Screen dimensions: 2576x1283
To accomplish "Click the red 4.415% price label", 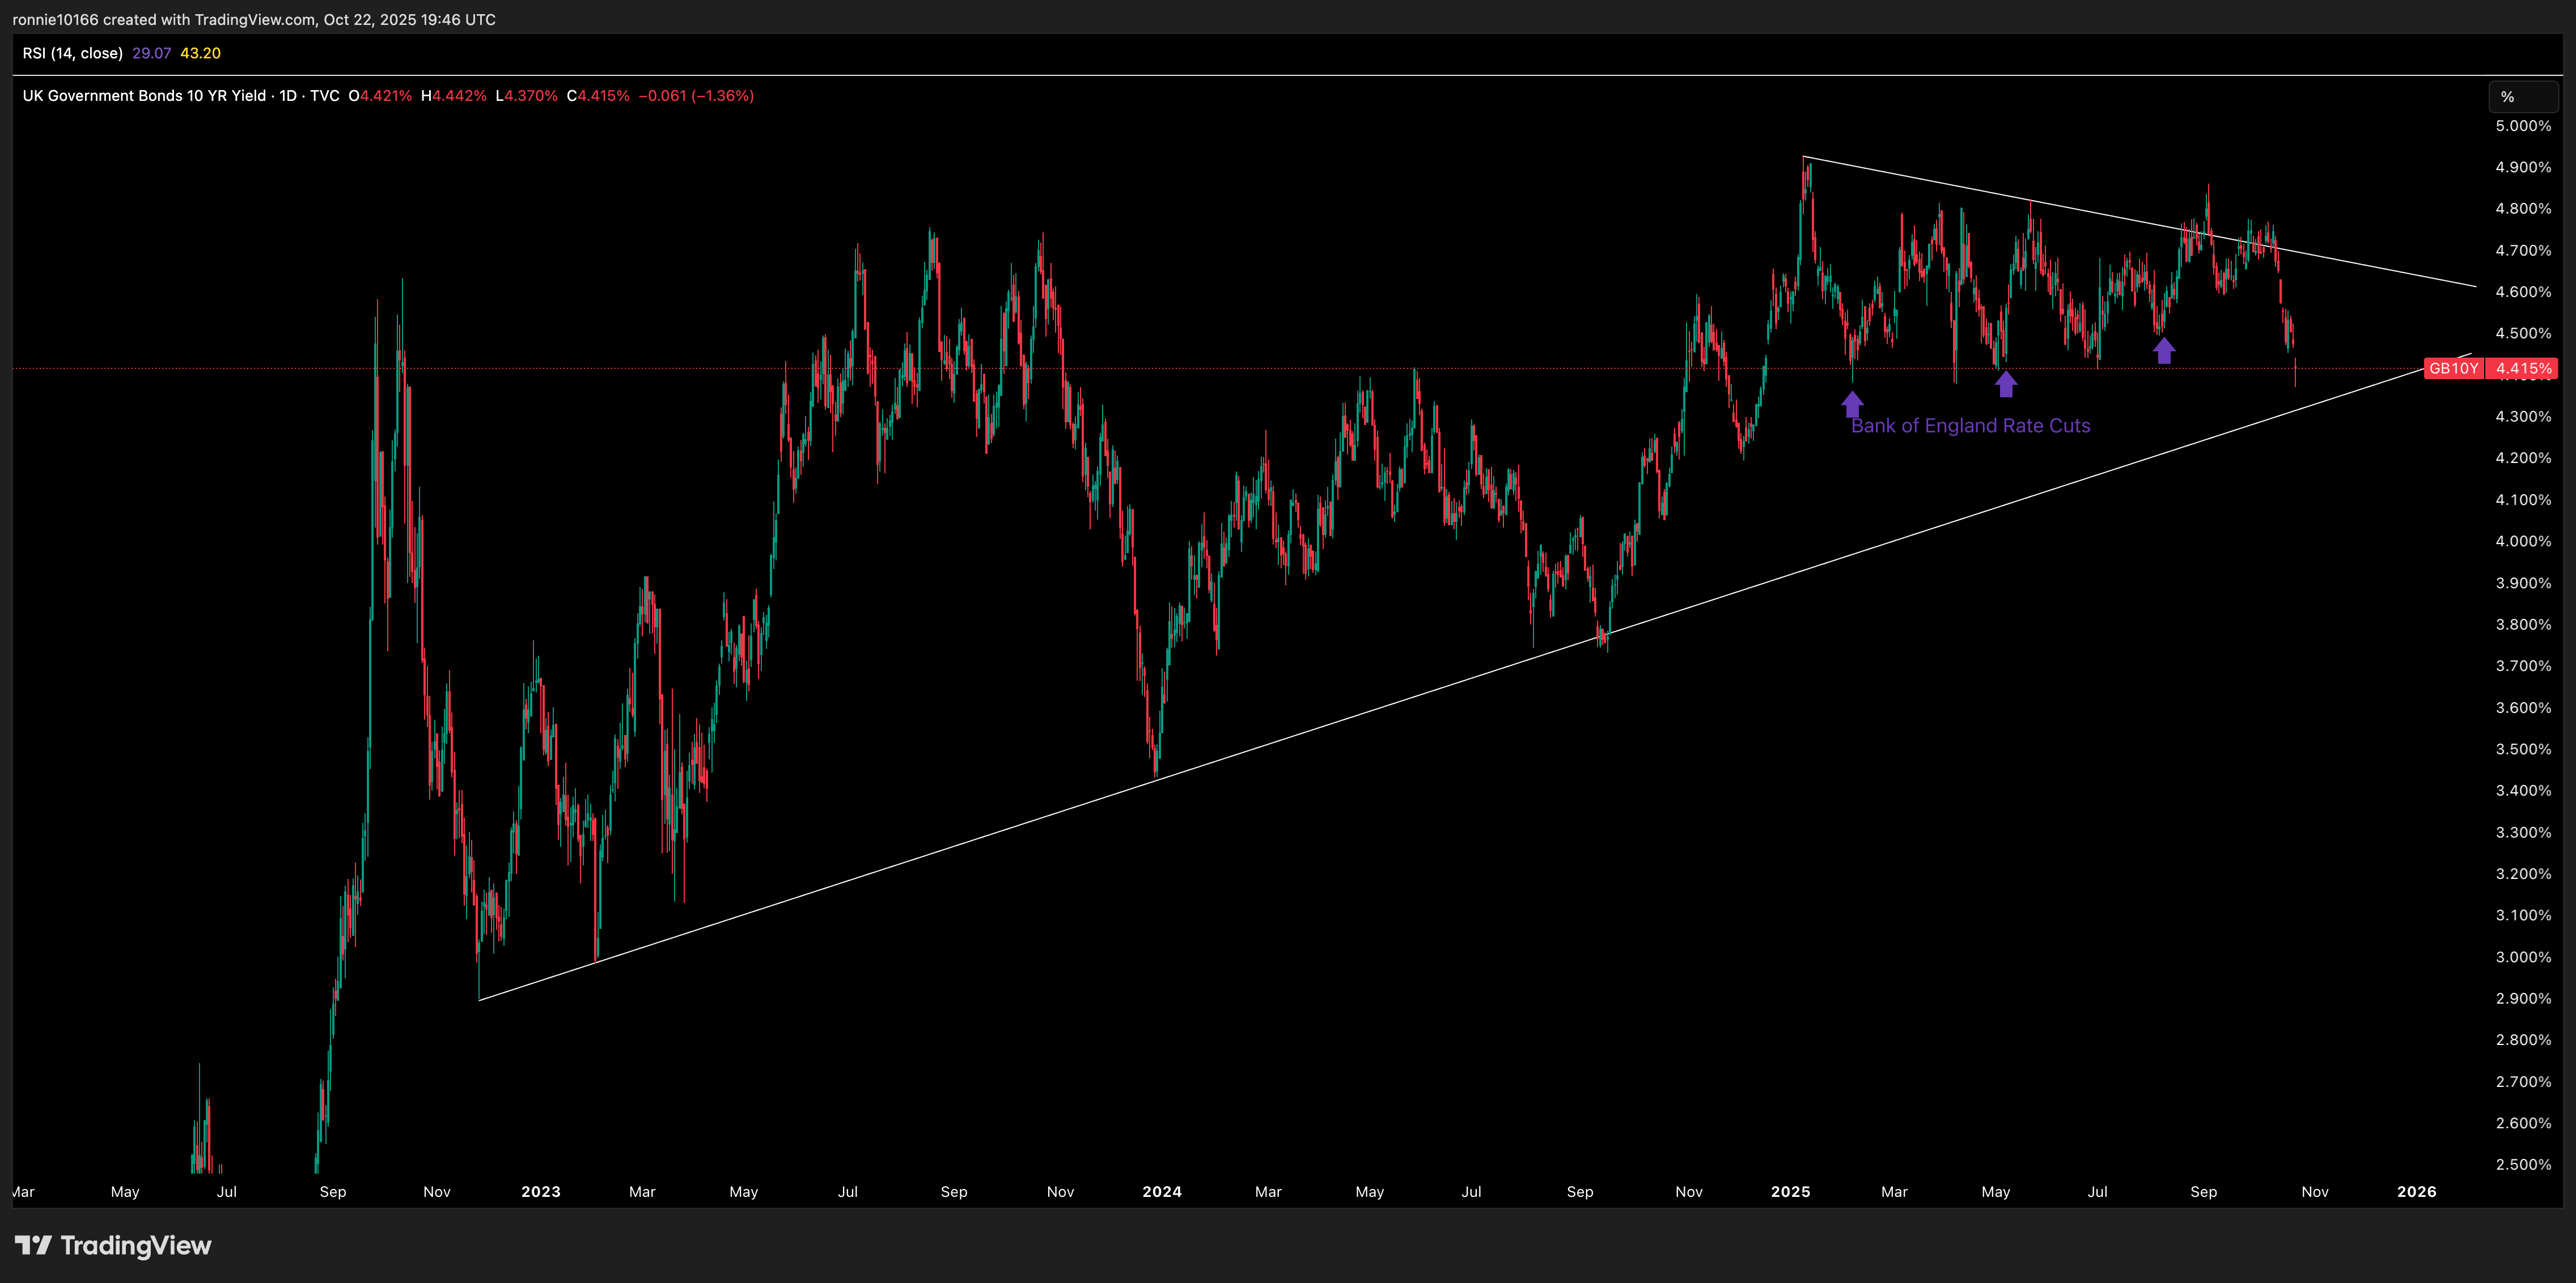I will click(2522, 368).
